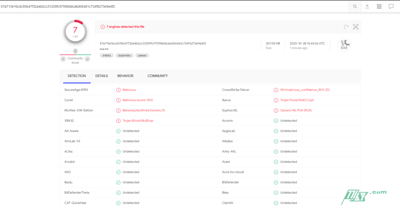Open the BEHAVIOR tab
400x207 pixels.
[125, 76]
